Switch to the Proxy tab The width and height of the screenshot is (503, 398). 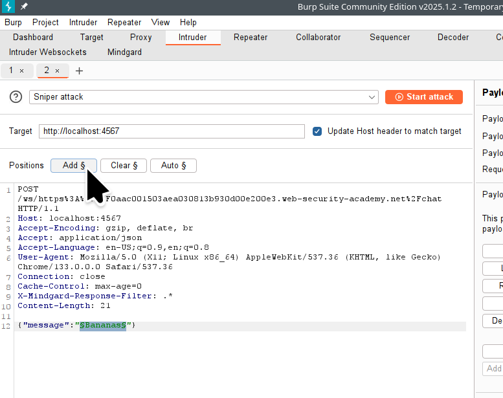[141, 38]
